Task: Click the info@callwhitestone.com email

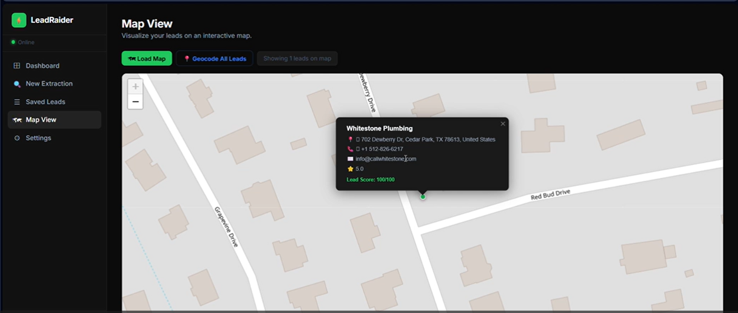Action: point(386,159)
